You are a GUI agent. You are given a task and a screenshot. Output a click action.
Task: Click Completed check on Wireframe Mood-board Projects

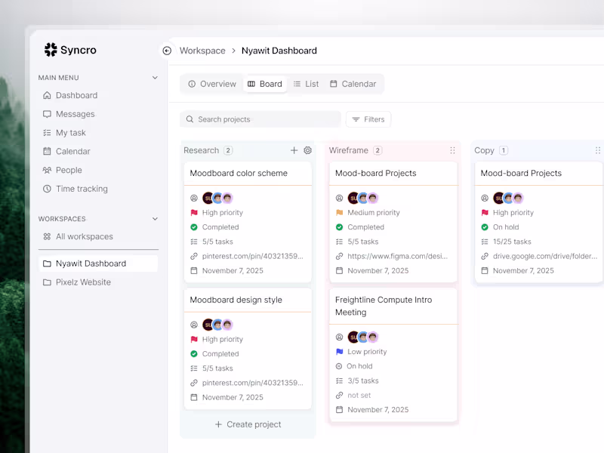pos(339,227)
